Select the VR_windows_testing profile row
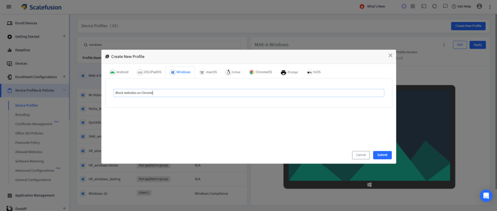 tap(162, 179)
